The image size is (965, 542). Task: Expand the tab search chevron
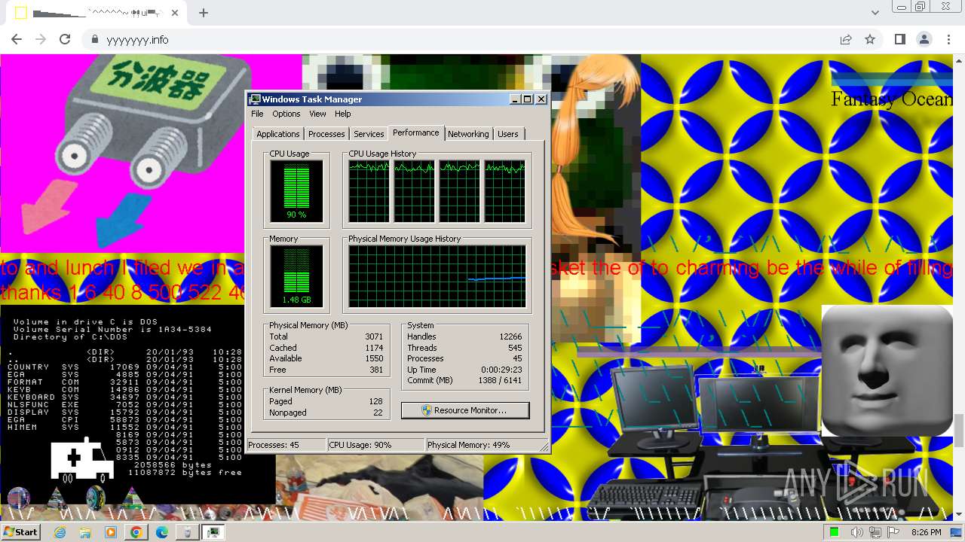(x=875, y=13)
